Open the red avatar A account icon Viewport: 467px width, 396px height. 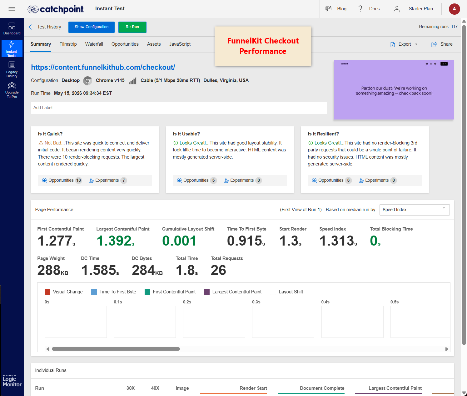click(x=454, y=9)
